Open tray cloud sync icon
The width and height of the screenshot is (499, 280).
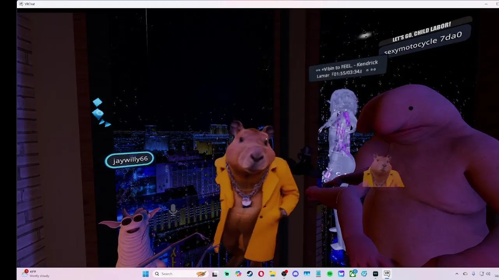pos(465,274)
